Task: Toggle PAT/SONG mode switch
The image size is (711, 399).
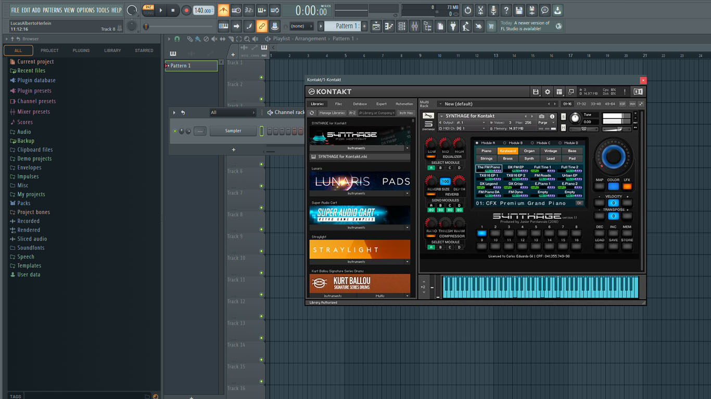Action: pos(148,10)
